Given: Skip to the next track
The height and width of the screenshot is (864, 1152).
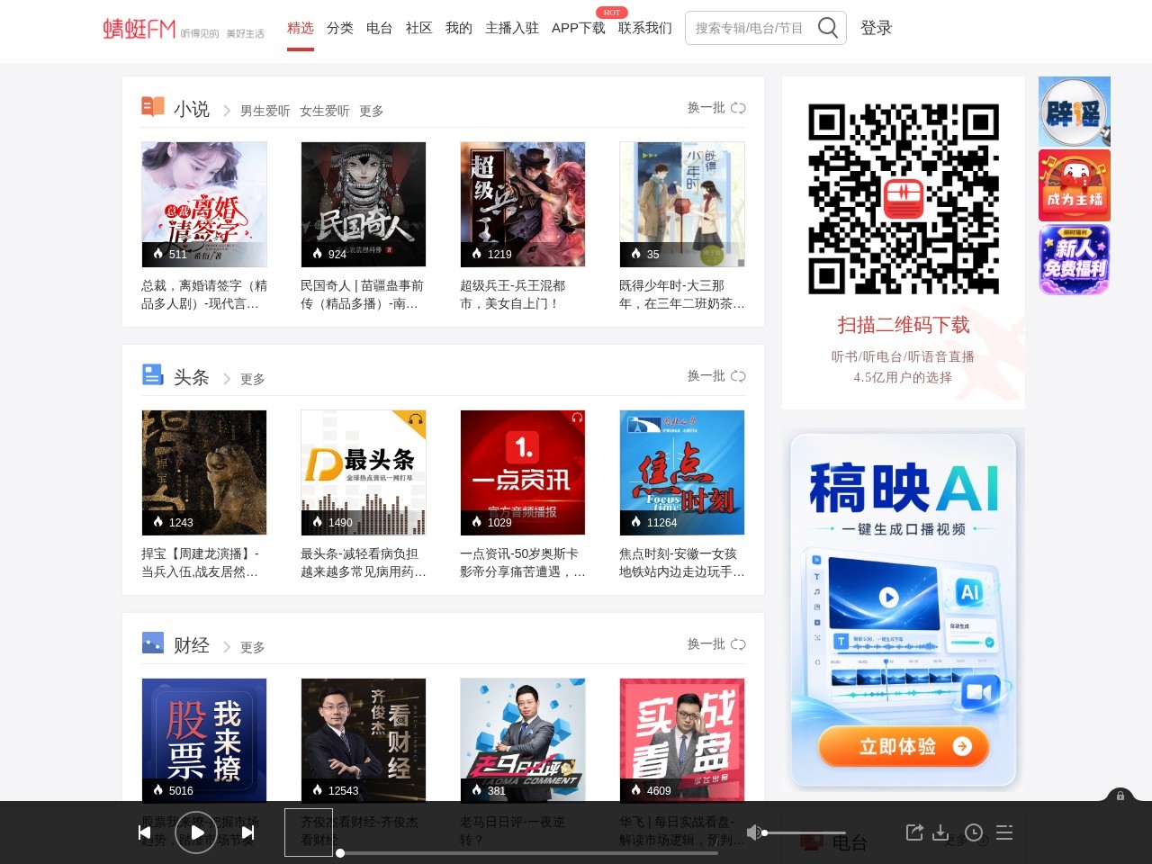Looking at the screenshot, I should point(248,832).
